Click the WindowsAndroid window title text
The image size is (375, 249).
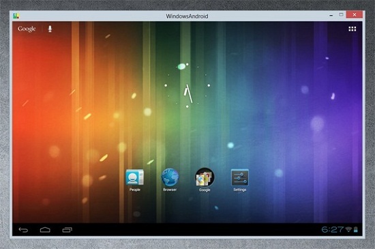[187, 16]
